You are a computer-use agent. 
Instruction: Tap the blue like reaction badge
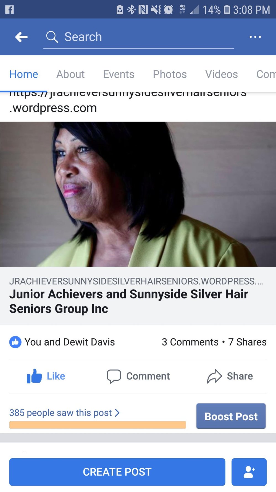(15, 342)
